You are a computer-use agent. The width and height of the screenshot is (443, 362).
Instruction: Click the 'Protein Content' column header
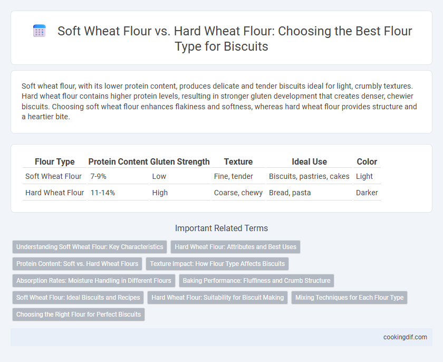(x=118, y=161)
